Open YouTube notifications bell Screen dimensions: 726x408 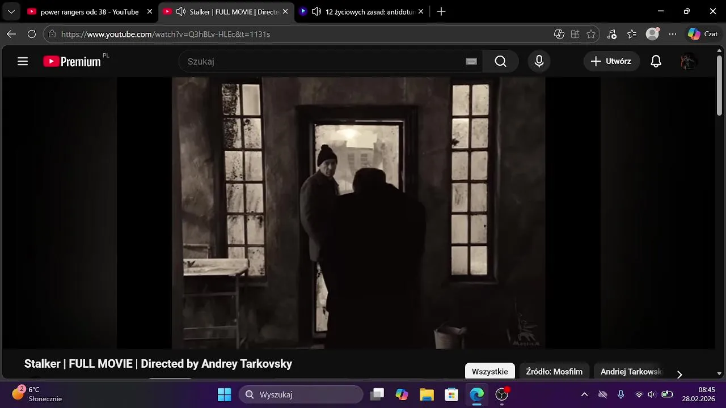pos(656,61)
